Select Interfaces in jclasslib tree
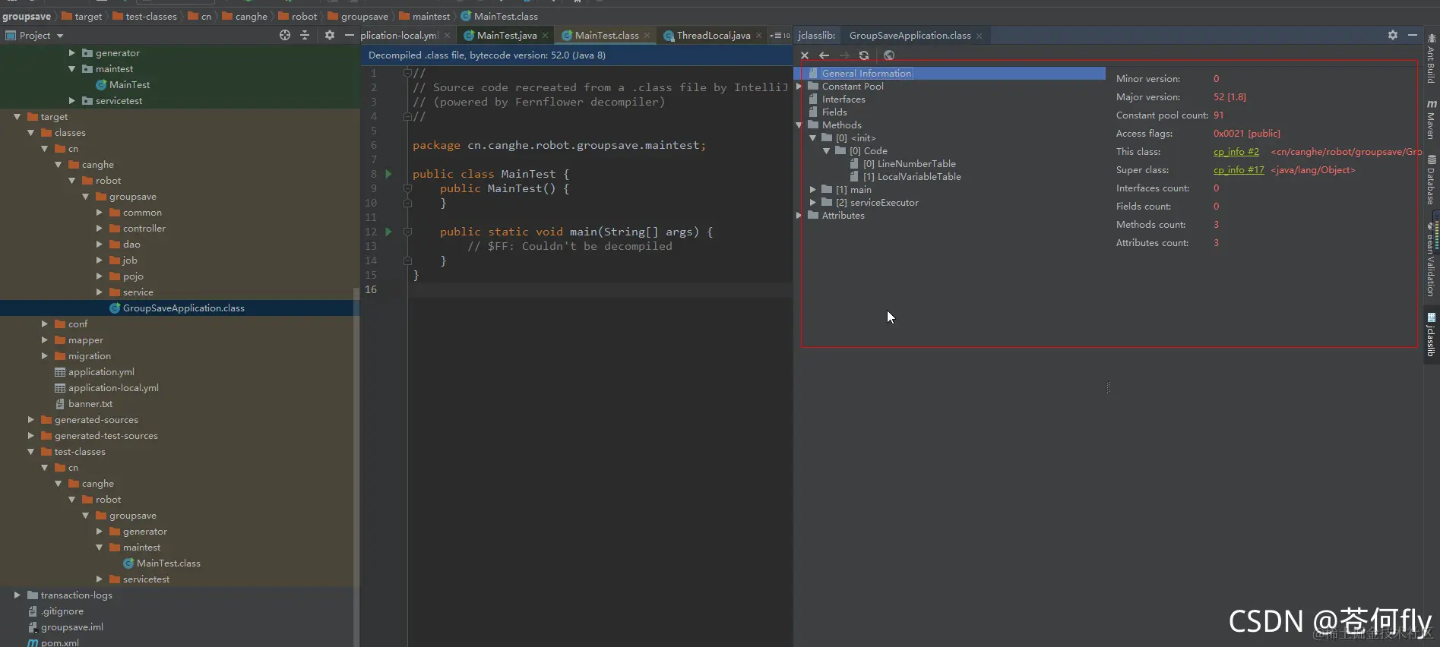The image size is (1440, 647). coord(843,99)
